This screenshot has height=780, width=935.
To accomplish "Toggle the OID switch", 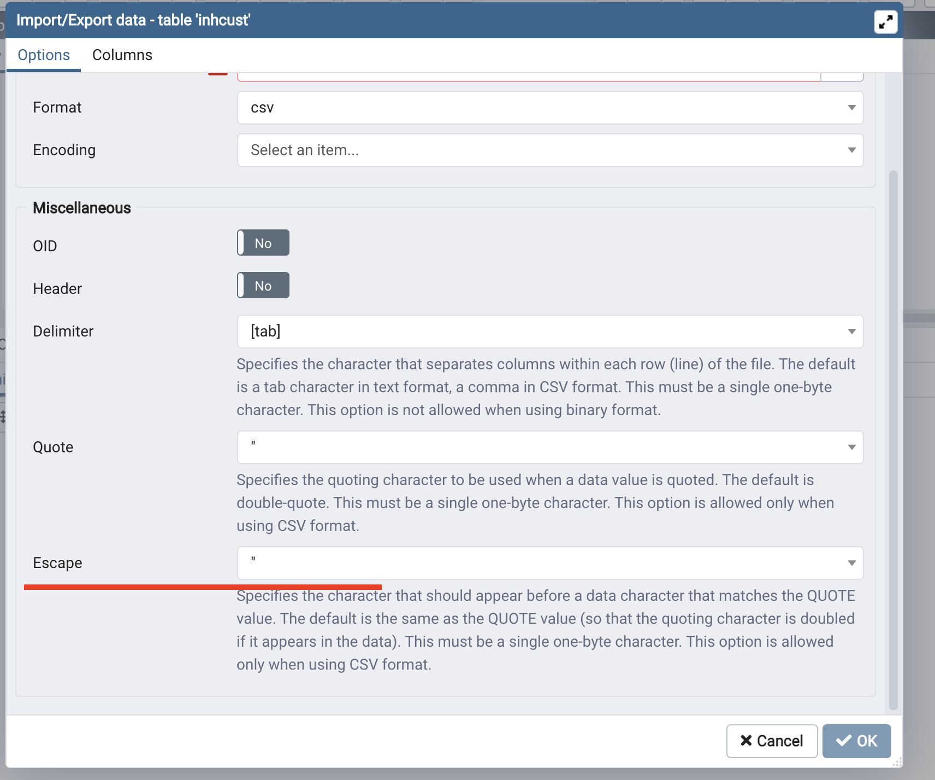I will [263, 243].
